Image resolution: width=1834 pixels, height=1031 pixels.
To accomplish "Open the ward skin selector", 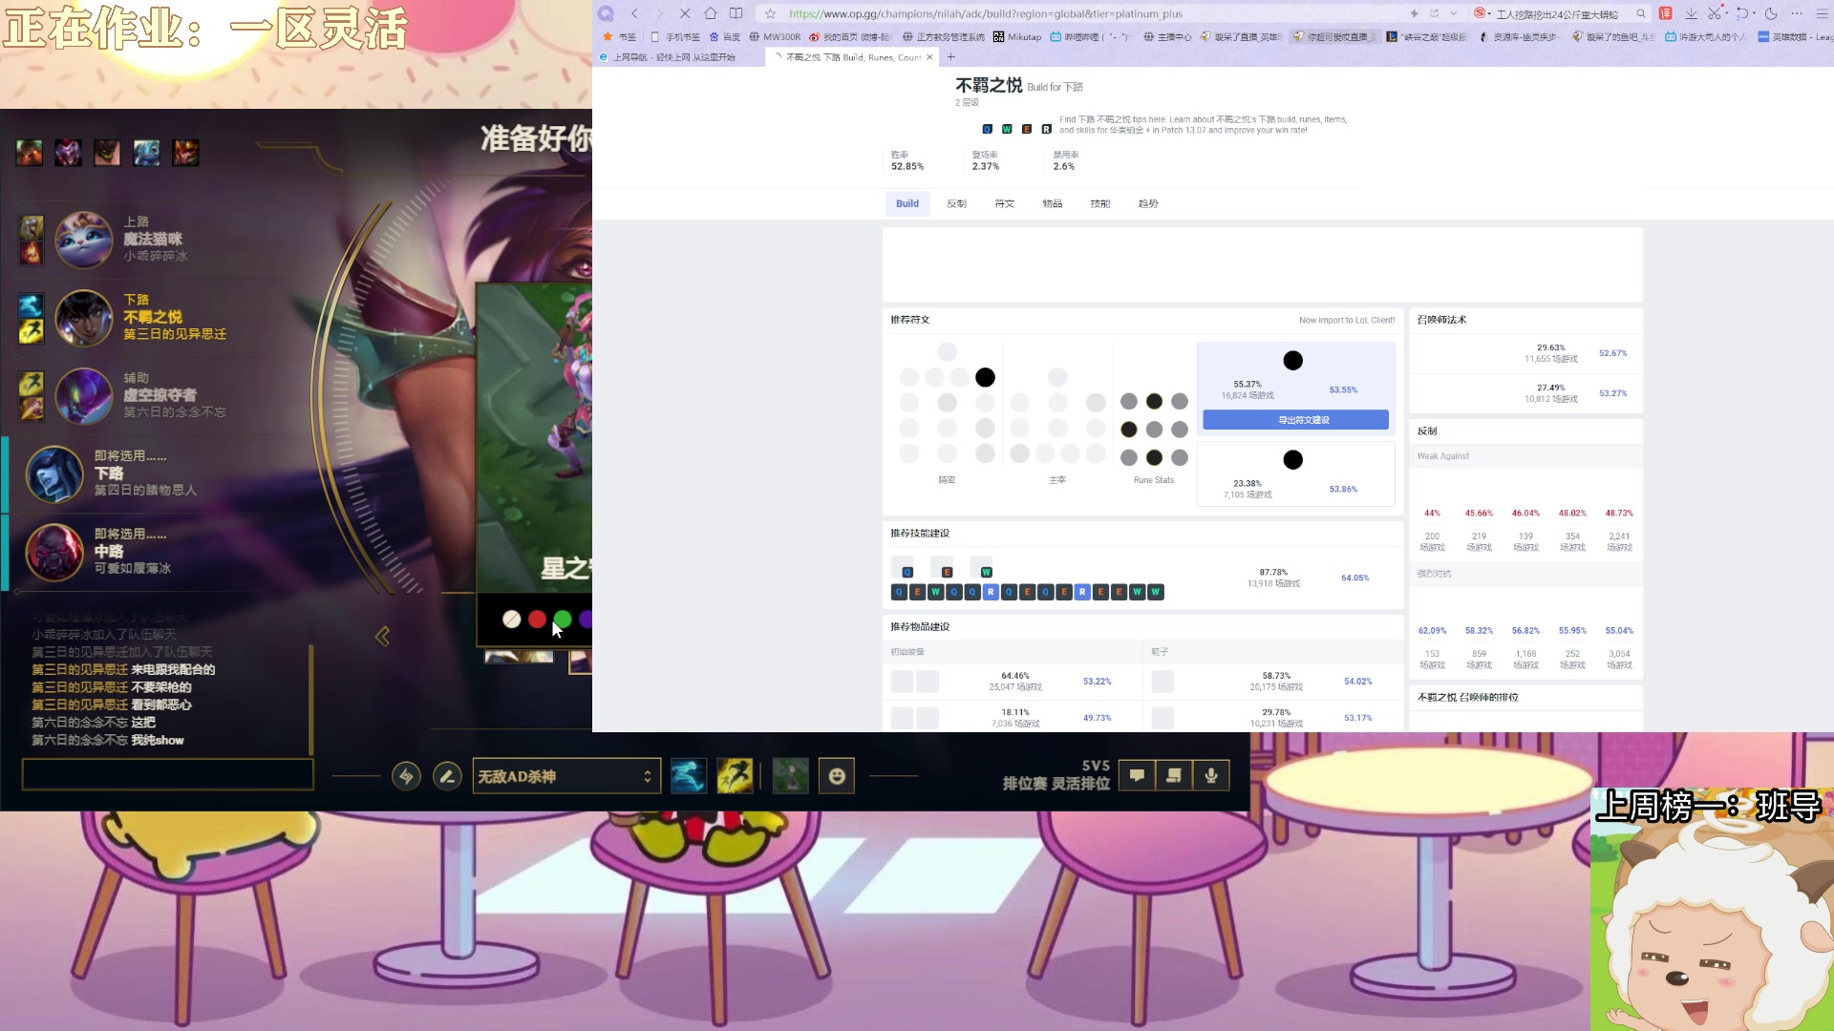I will (790, 776).
